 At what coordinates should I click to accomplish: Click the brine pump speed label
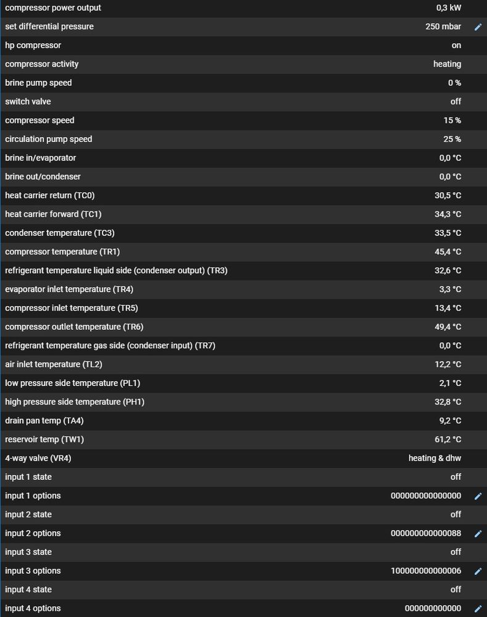pos(38,83)
